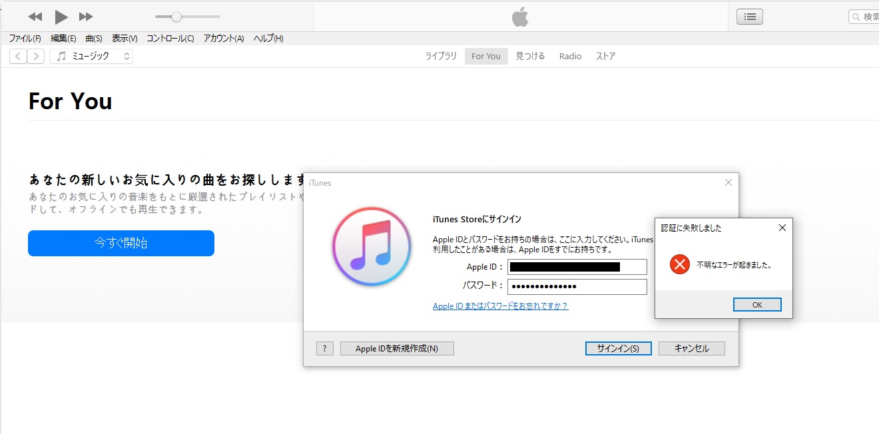Viewport: 879px width, 434px height.
Task: Click the red error icon in the dialog
Action: tap(679, 265)
